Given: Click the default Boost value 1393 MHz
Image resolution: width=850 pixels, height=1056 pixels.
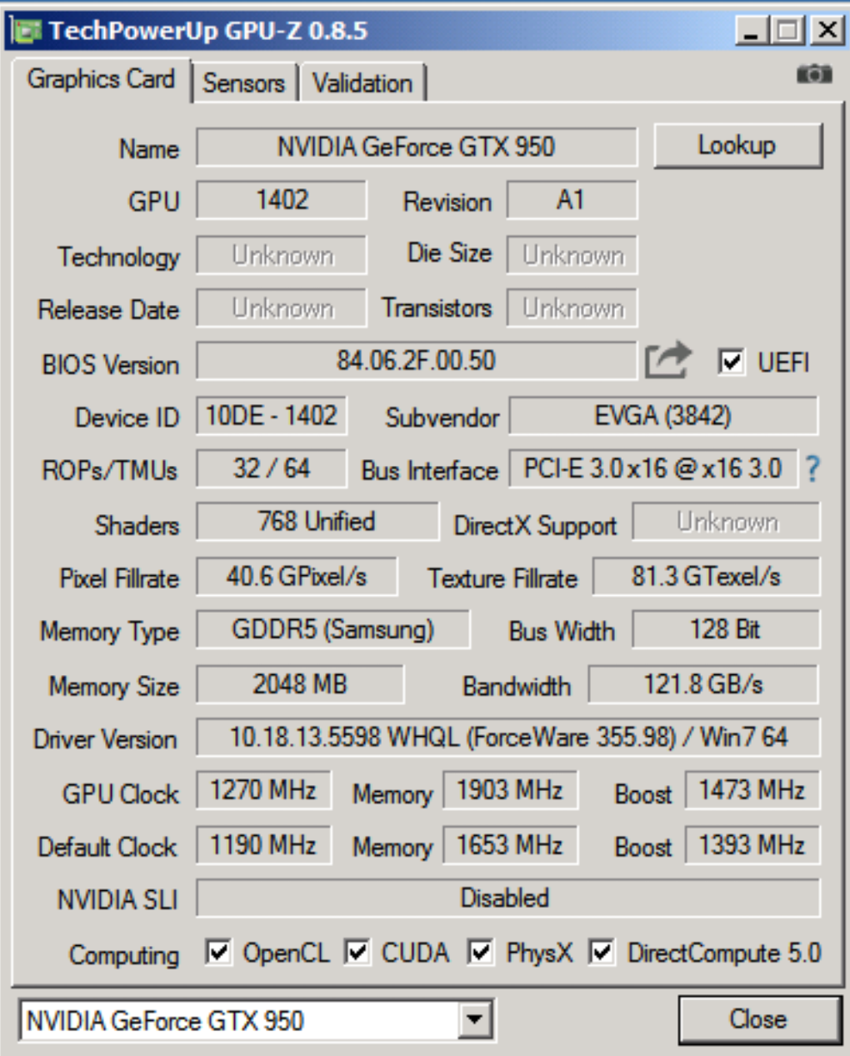Looking at the screenshot, I should pyautogui.click(x=752, y=845).
